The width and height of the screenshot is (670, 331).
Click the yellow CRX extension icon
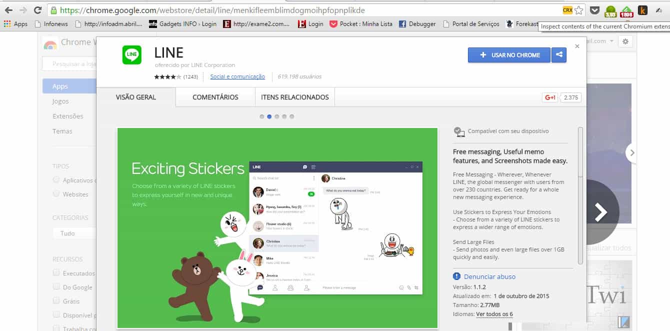(567, 10)
